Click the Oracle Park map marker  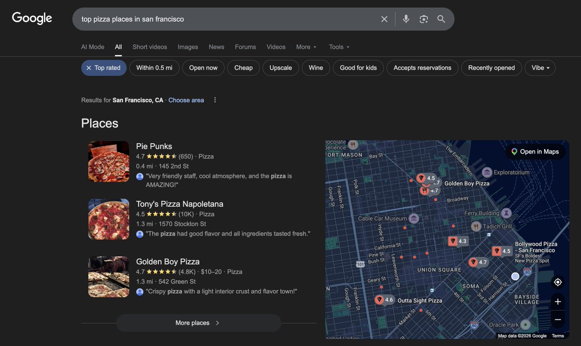525,325
